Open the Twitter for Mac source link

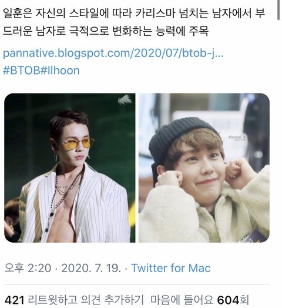171,268
